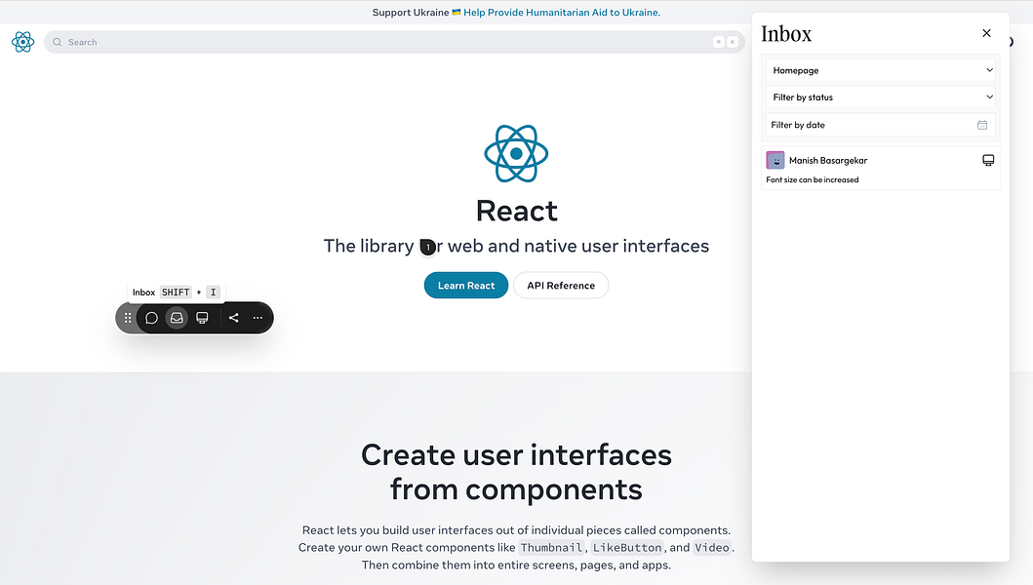This screenshot has width=1033, height=585.
Task: Click the monitor icon in floating toolbar
Action: click(202, 318)
